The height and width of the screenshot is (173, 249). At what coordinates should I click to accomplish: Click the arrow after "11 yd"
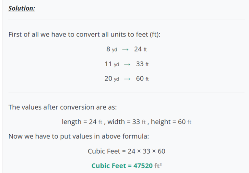tap(127, 64)
